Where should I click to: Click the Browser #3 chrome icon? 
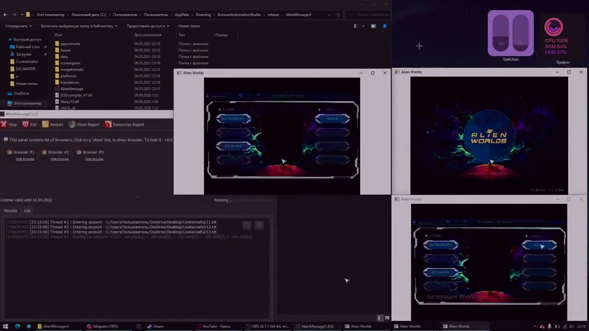79,152
